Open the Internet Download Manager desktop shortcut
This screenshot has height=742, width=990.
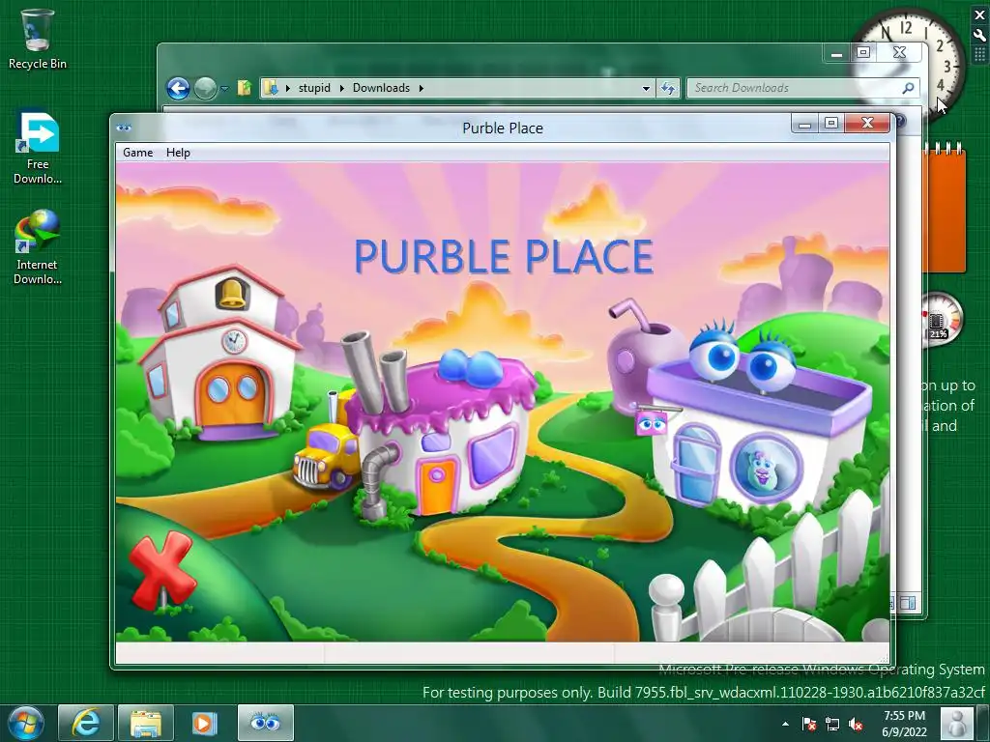[38, 247]
